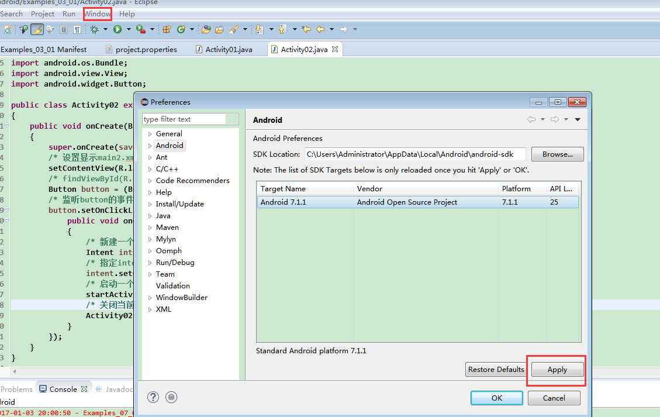Click the Search flashlight toolbar icon
Screen dimensions: 660x417
click(x=234, y=29)
